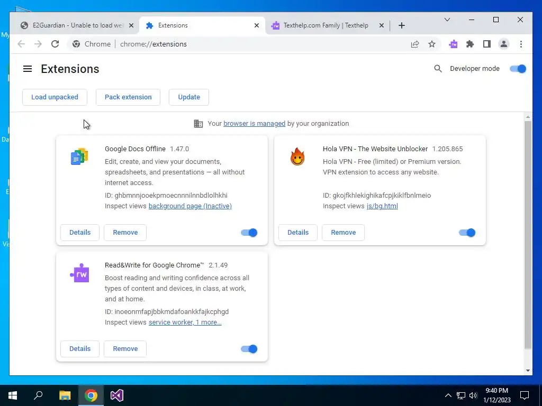Open the volume control in system tray

click(473, 395)
